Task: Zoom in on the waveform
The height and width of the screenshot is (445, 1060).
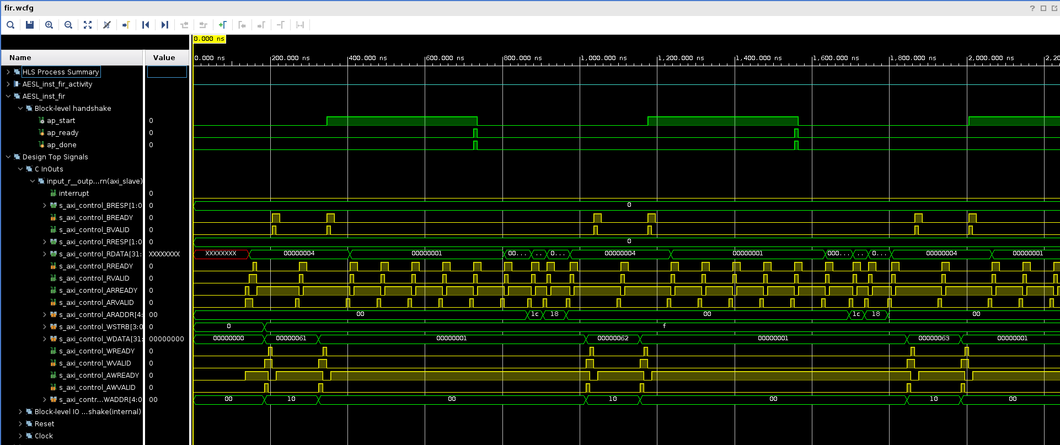Action: tap(49, 25)
